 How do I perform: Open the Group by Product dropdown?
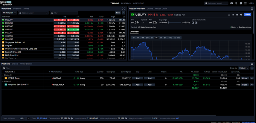click(244, 68)
